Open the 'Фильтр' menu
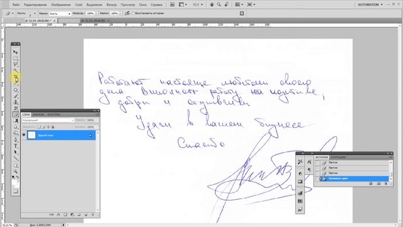 pyautogui.click(x=111, y=4)
